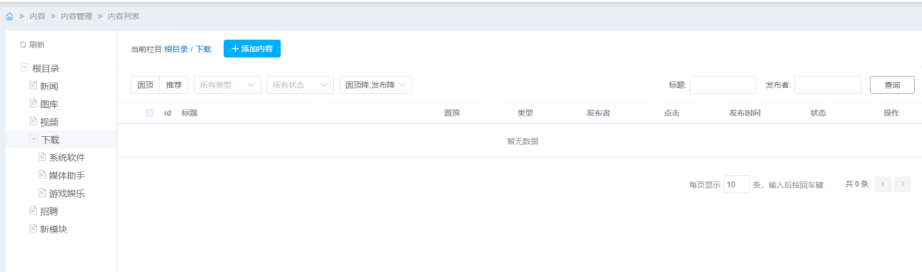Select 图库 in the category tree

coord(49,104)
